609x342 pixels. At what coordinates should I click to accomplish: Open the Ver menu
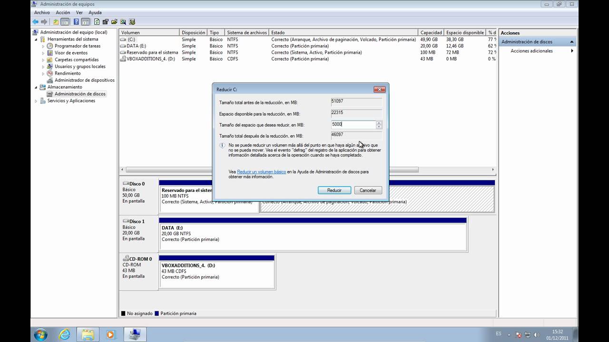(x=79, y=12)
